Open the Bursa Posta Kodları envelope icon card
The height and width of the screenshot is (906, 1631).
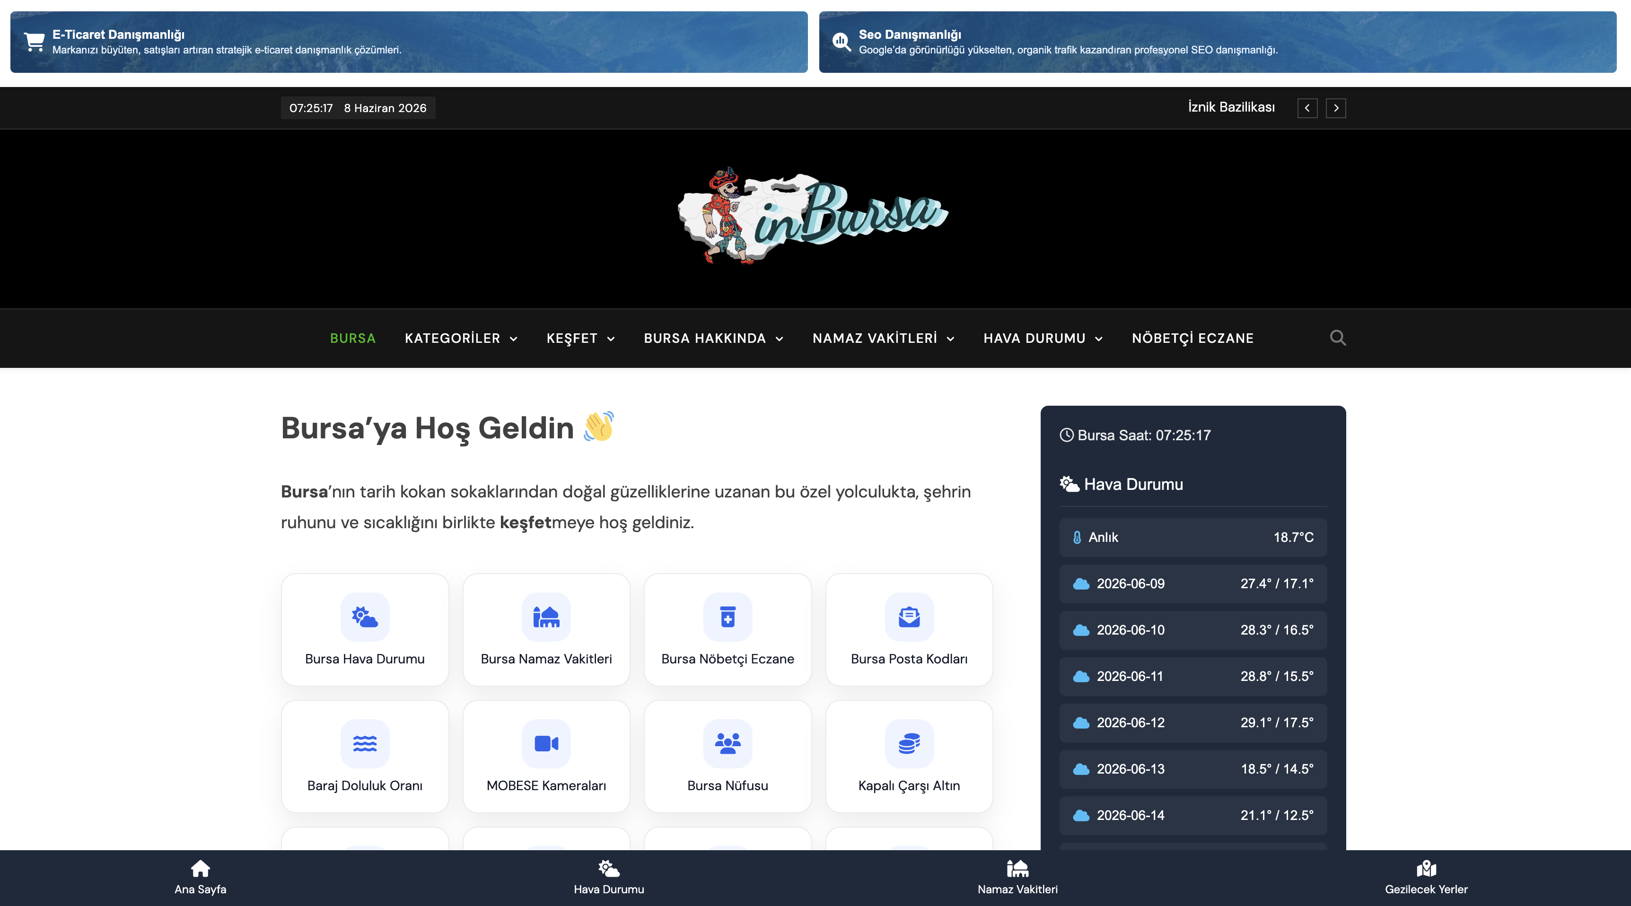[909, 629]
